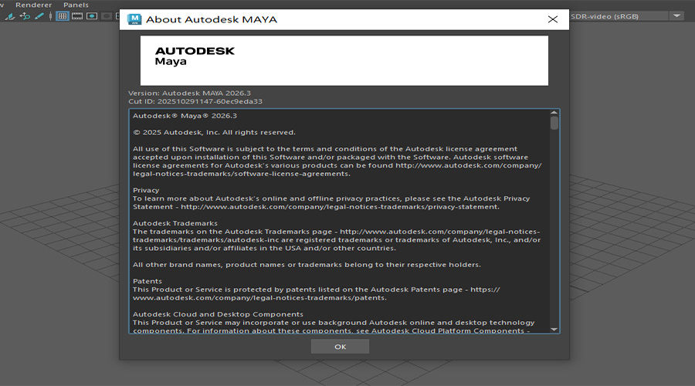The width and height of the screenshot is (695, 386).
Task: Click scrollbar up arrow in license text
Action: click(554, 114)
